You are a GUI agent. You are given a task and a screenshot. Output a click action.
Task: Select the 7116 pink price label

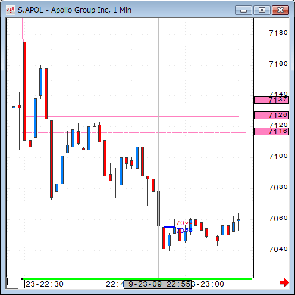[271, 131]
